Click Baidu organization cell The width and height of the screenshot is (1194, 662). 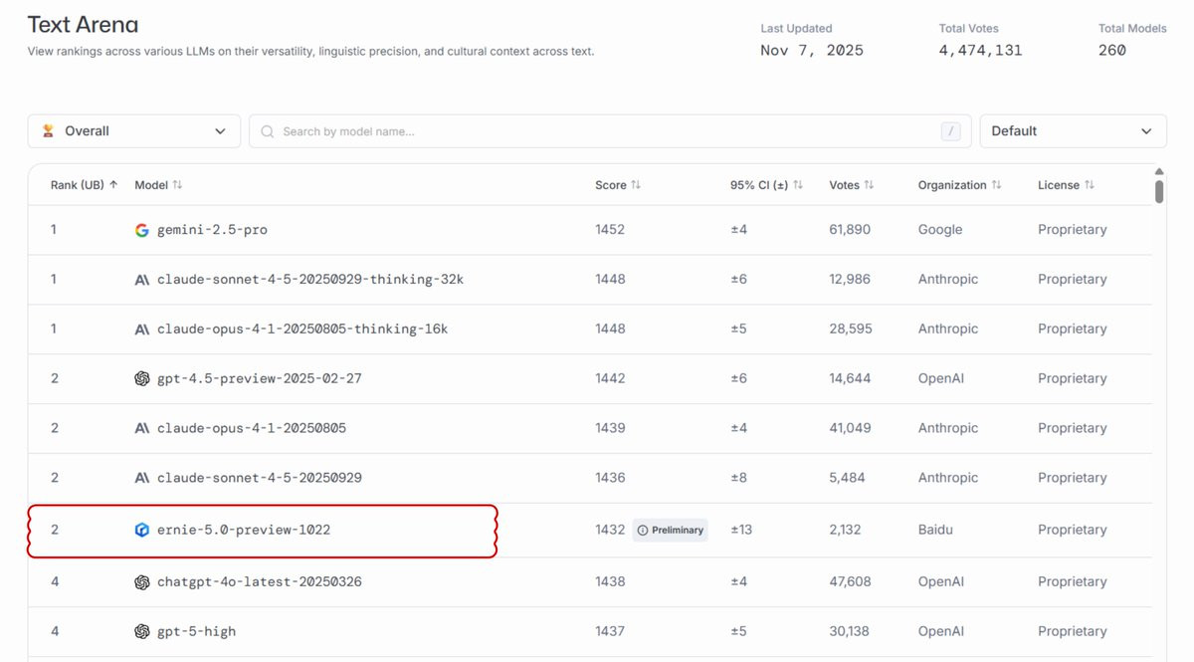pyautogui.click(x=935, y=531)
